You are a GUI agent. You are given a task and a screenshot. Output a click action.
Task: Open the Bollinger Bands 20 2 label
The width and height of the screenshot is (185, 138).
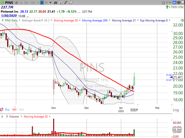click(36, 21)
